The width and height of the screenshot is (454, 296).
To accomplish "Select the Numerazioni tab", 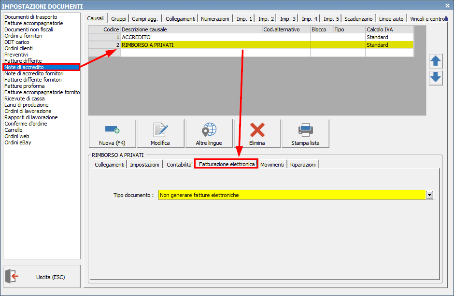I will click(215, 19).
